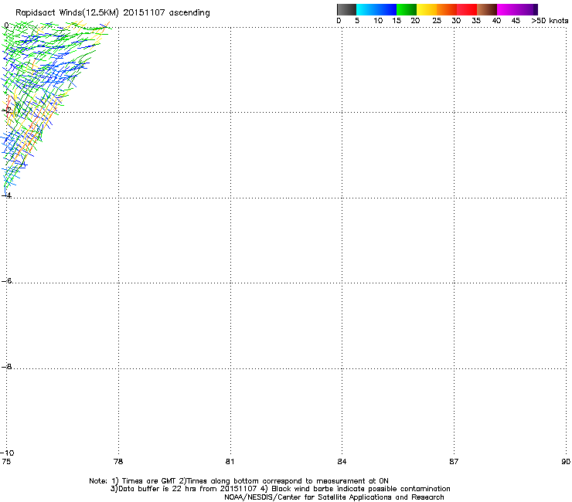
Task: Select the gray 0-5 knots color band
Action: 346,9
